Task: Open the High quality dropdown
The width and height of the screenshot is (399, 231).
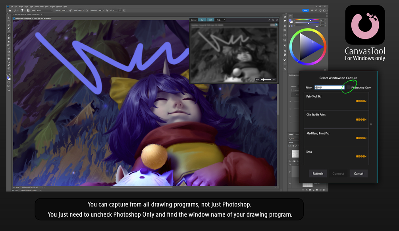Action: pyautogui.click(x=220, y=20)
